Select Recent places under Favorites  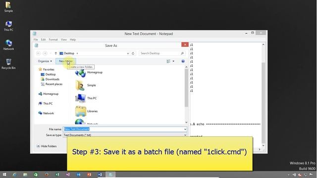click(x=54, y=84)
